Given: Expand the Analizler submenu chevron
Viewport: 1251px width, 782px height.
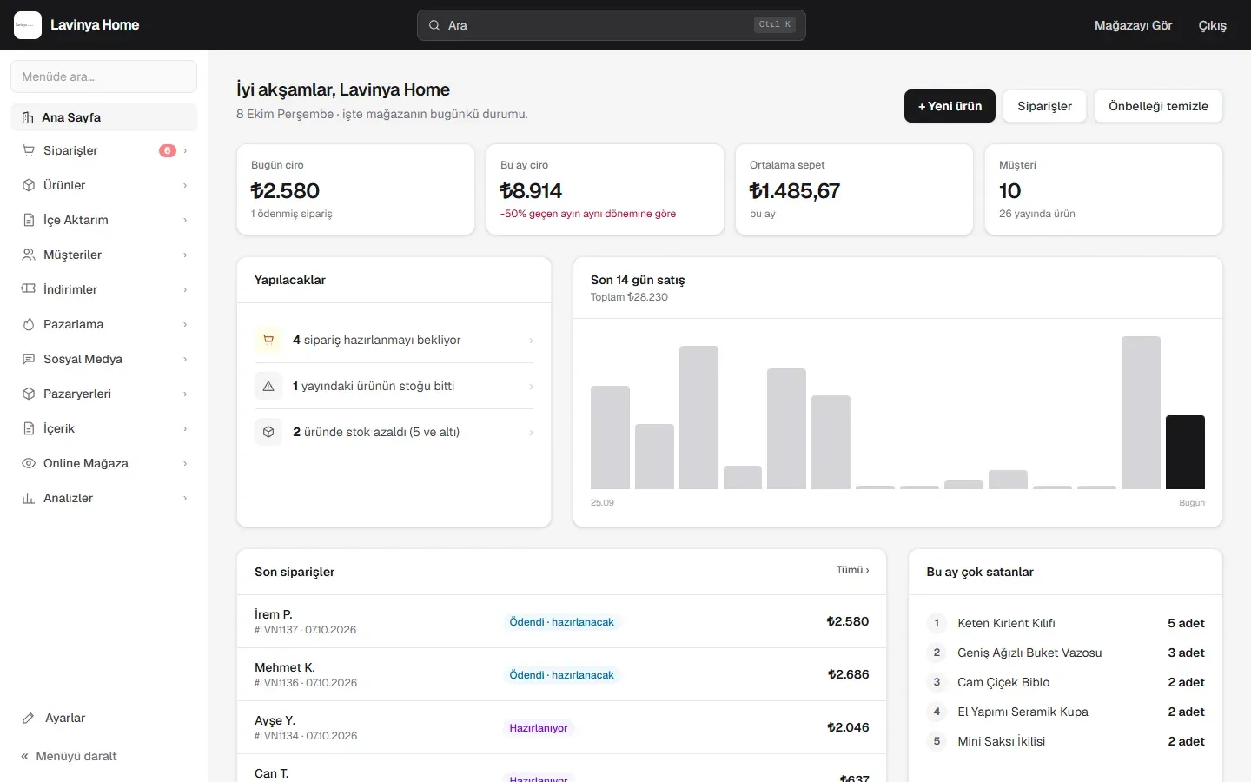Looking at the screenshot, I should tap(185, 498).
